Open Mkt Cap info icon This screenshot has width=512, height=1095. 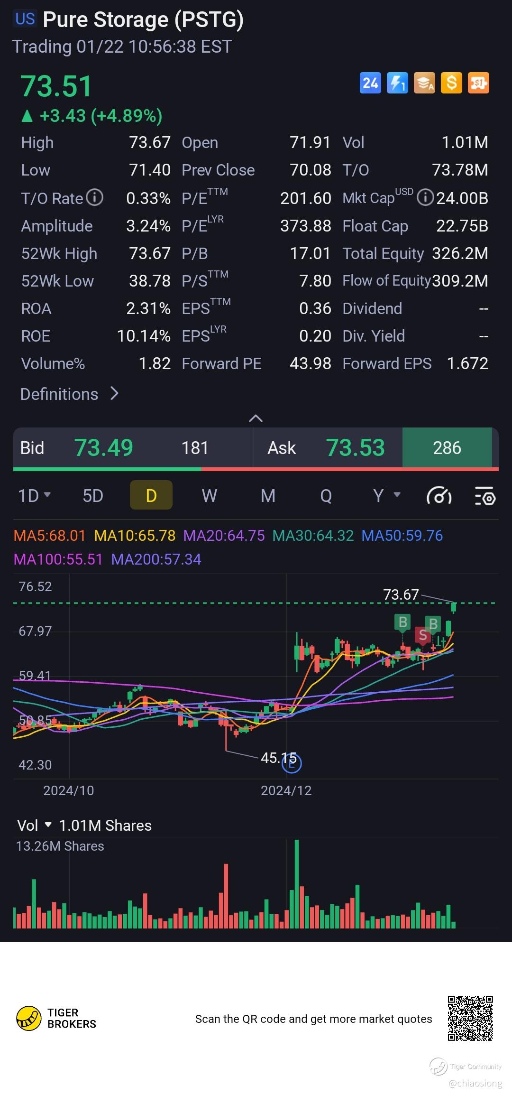(425, 197)
